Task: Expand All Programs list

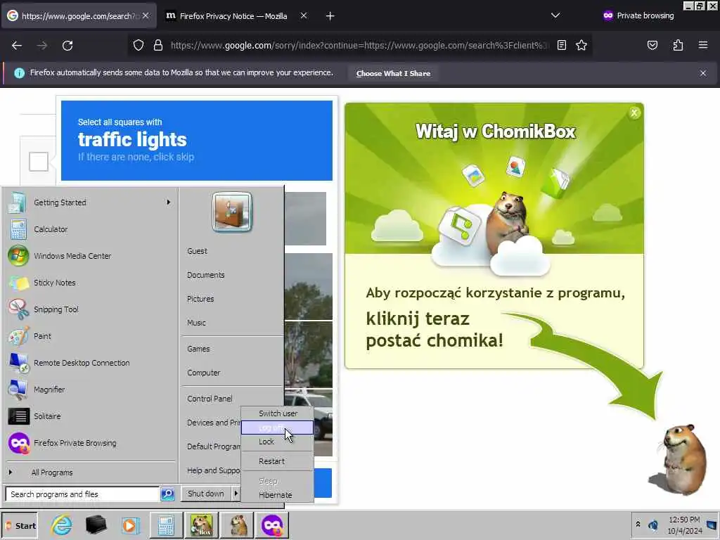Action: pos(89,472)
